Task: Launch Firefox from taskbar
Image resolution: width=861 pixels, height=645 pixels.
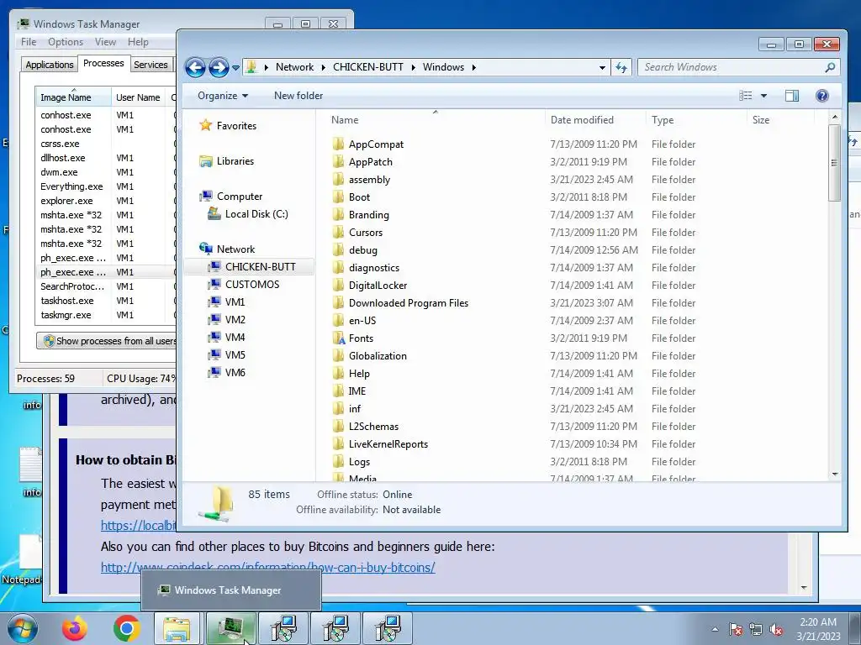Action: click(74, 628)
